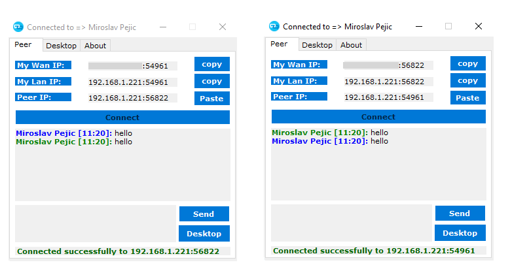Click the app icon in left window's title bar
This screenshot has width=510, height=269.
18,27
